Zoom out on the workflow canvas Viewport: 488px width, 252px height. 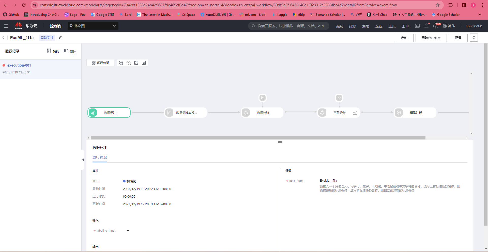(129, 63)
